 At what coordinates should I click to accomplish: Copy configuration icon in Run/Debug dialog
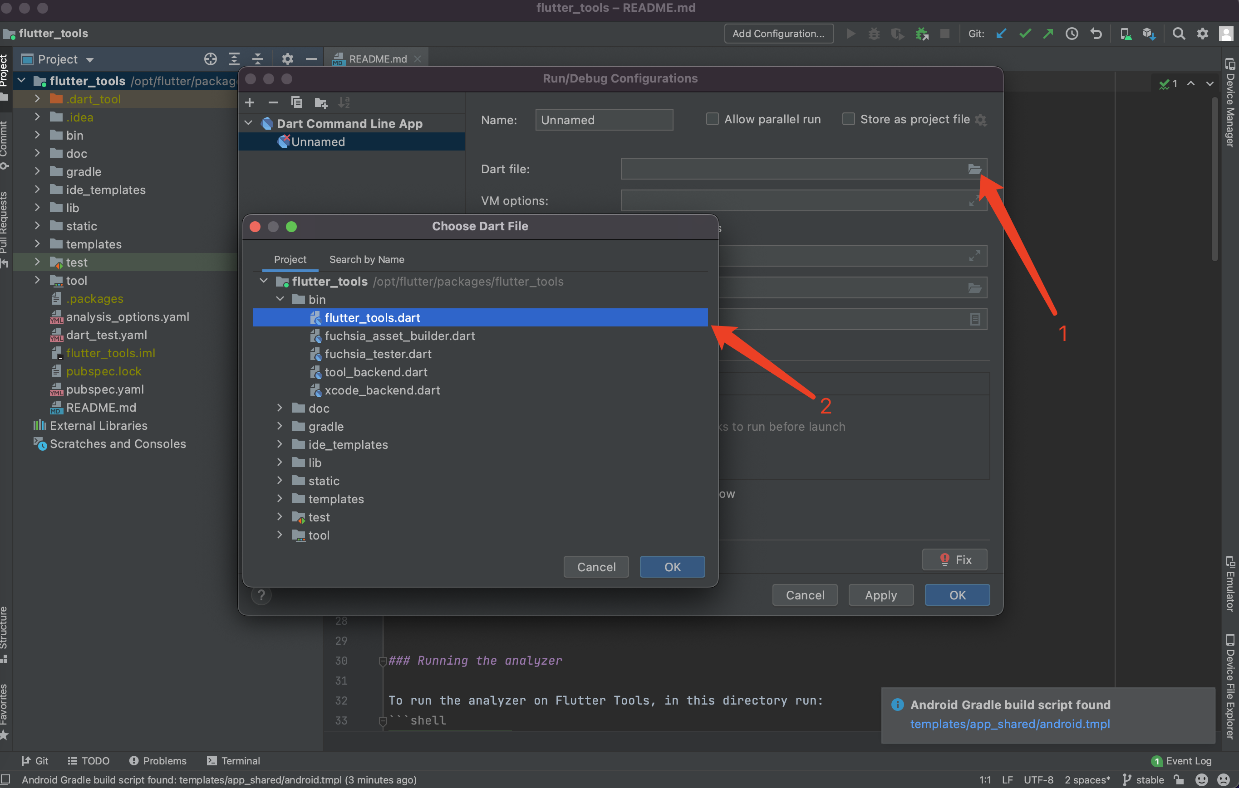[x=297, y=102]
